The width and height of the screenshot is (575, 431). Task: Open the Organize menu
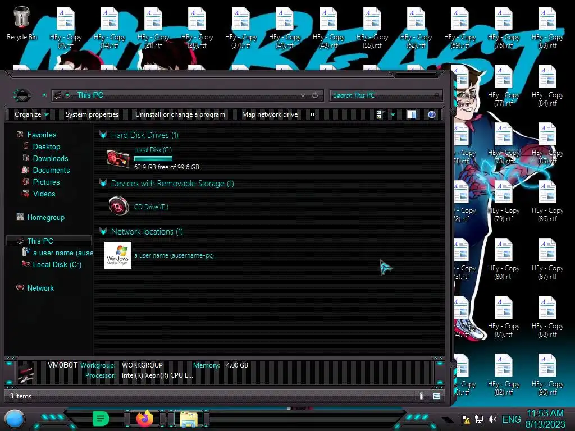point(31,114)
